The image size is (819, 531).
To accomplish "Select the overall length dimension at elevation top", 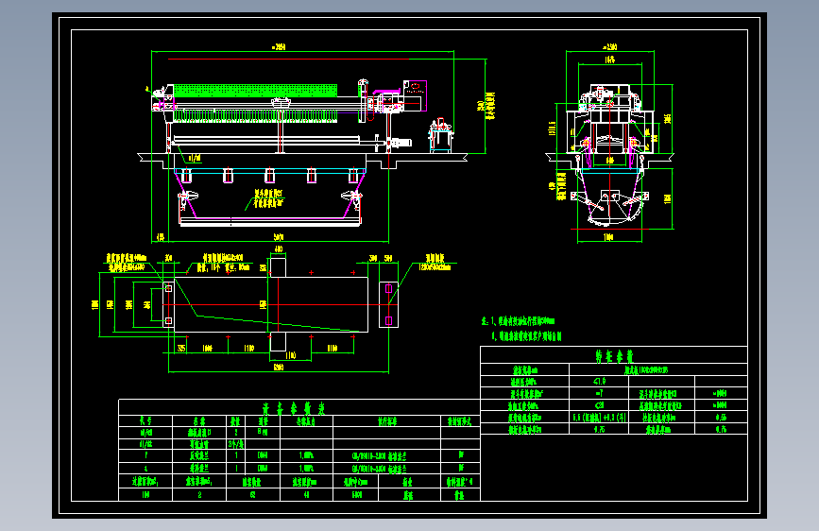I will point(279,47).
